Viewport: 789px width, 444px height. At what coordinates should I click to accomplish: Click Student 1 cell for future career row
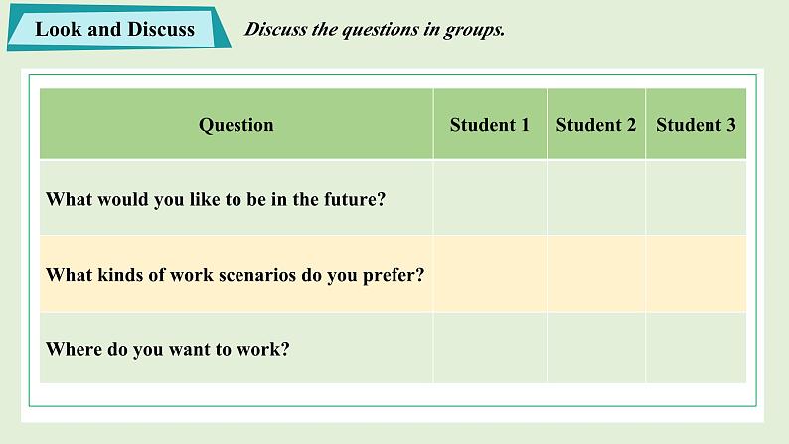(490, 198)
